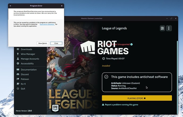This screenshot has width=183, height=117.
Task: Click Anticheats: Unknown (Custom) line
Action: (x=125, y=83)
